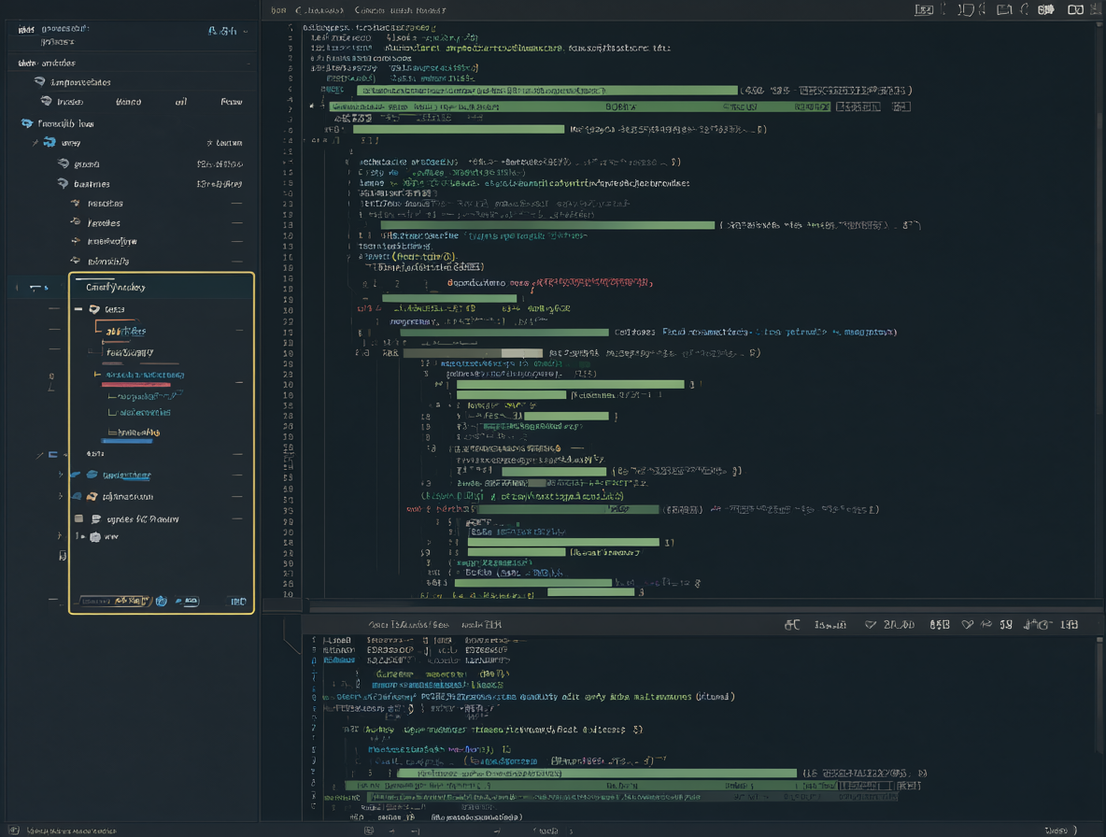Viewport: 1106px width, 837px height.
Task: Open the first tab in the editor's top tab strip
Action: coord(278,10)
